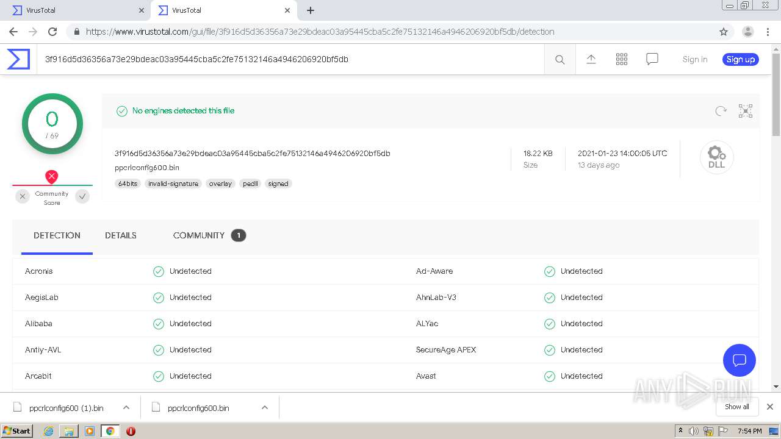Screen dimensions: 781x439
Task: Click the reanalyze refresh icon
Action: point(721,111)
